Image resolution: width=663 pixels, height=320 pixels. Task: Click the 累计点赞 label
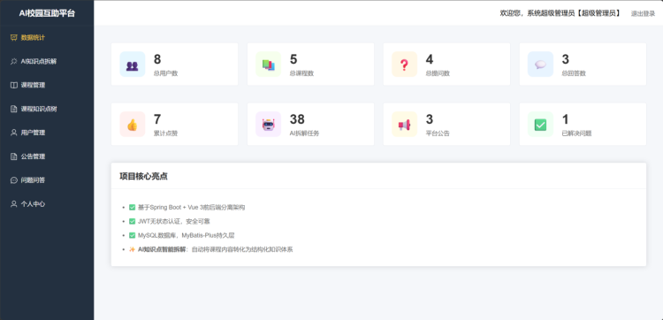point(166,133)
